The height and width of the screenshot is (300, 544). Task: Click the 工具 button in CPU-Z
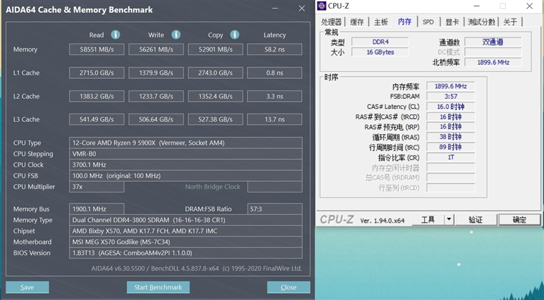428,220
